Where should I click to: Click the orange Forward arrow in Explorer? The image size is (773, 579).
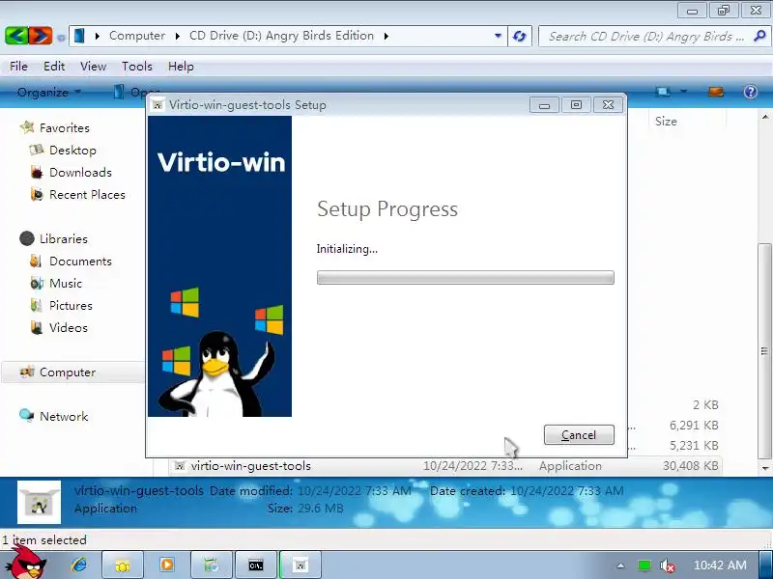(x=41, y=36)
